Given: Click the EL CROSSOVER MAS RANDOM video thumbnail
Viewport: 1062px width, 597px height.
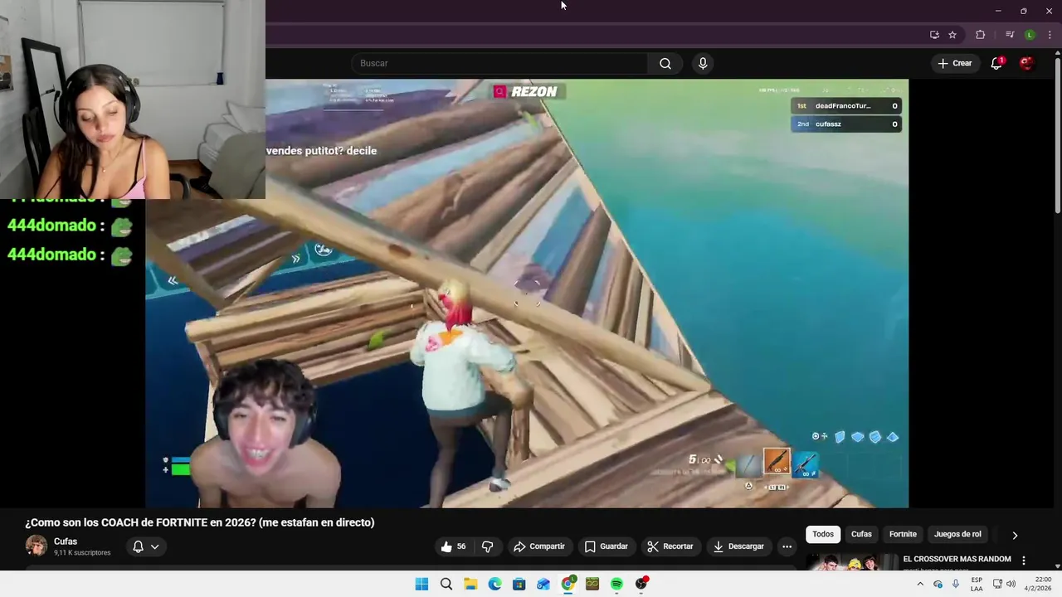Looking at the screenshot, I should pos(852,562).
